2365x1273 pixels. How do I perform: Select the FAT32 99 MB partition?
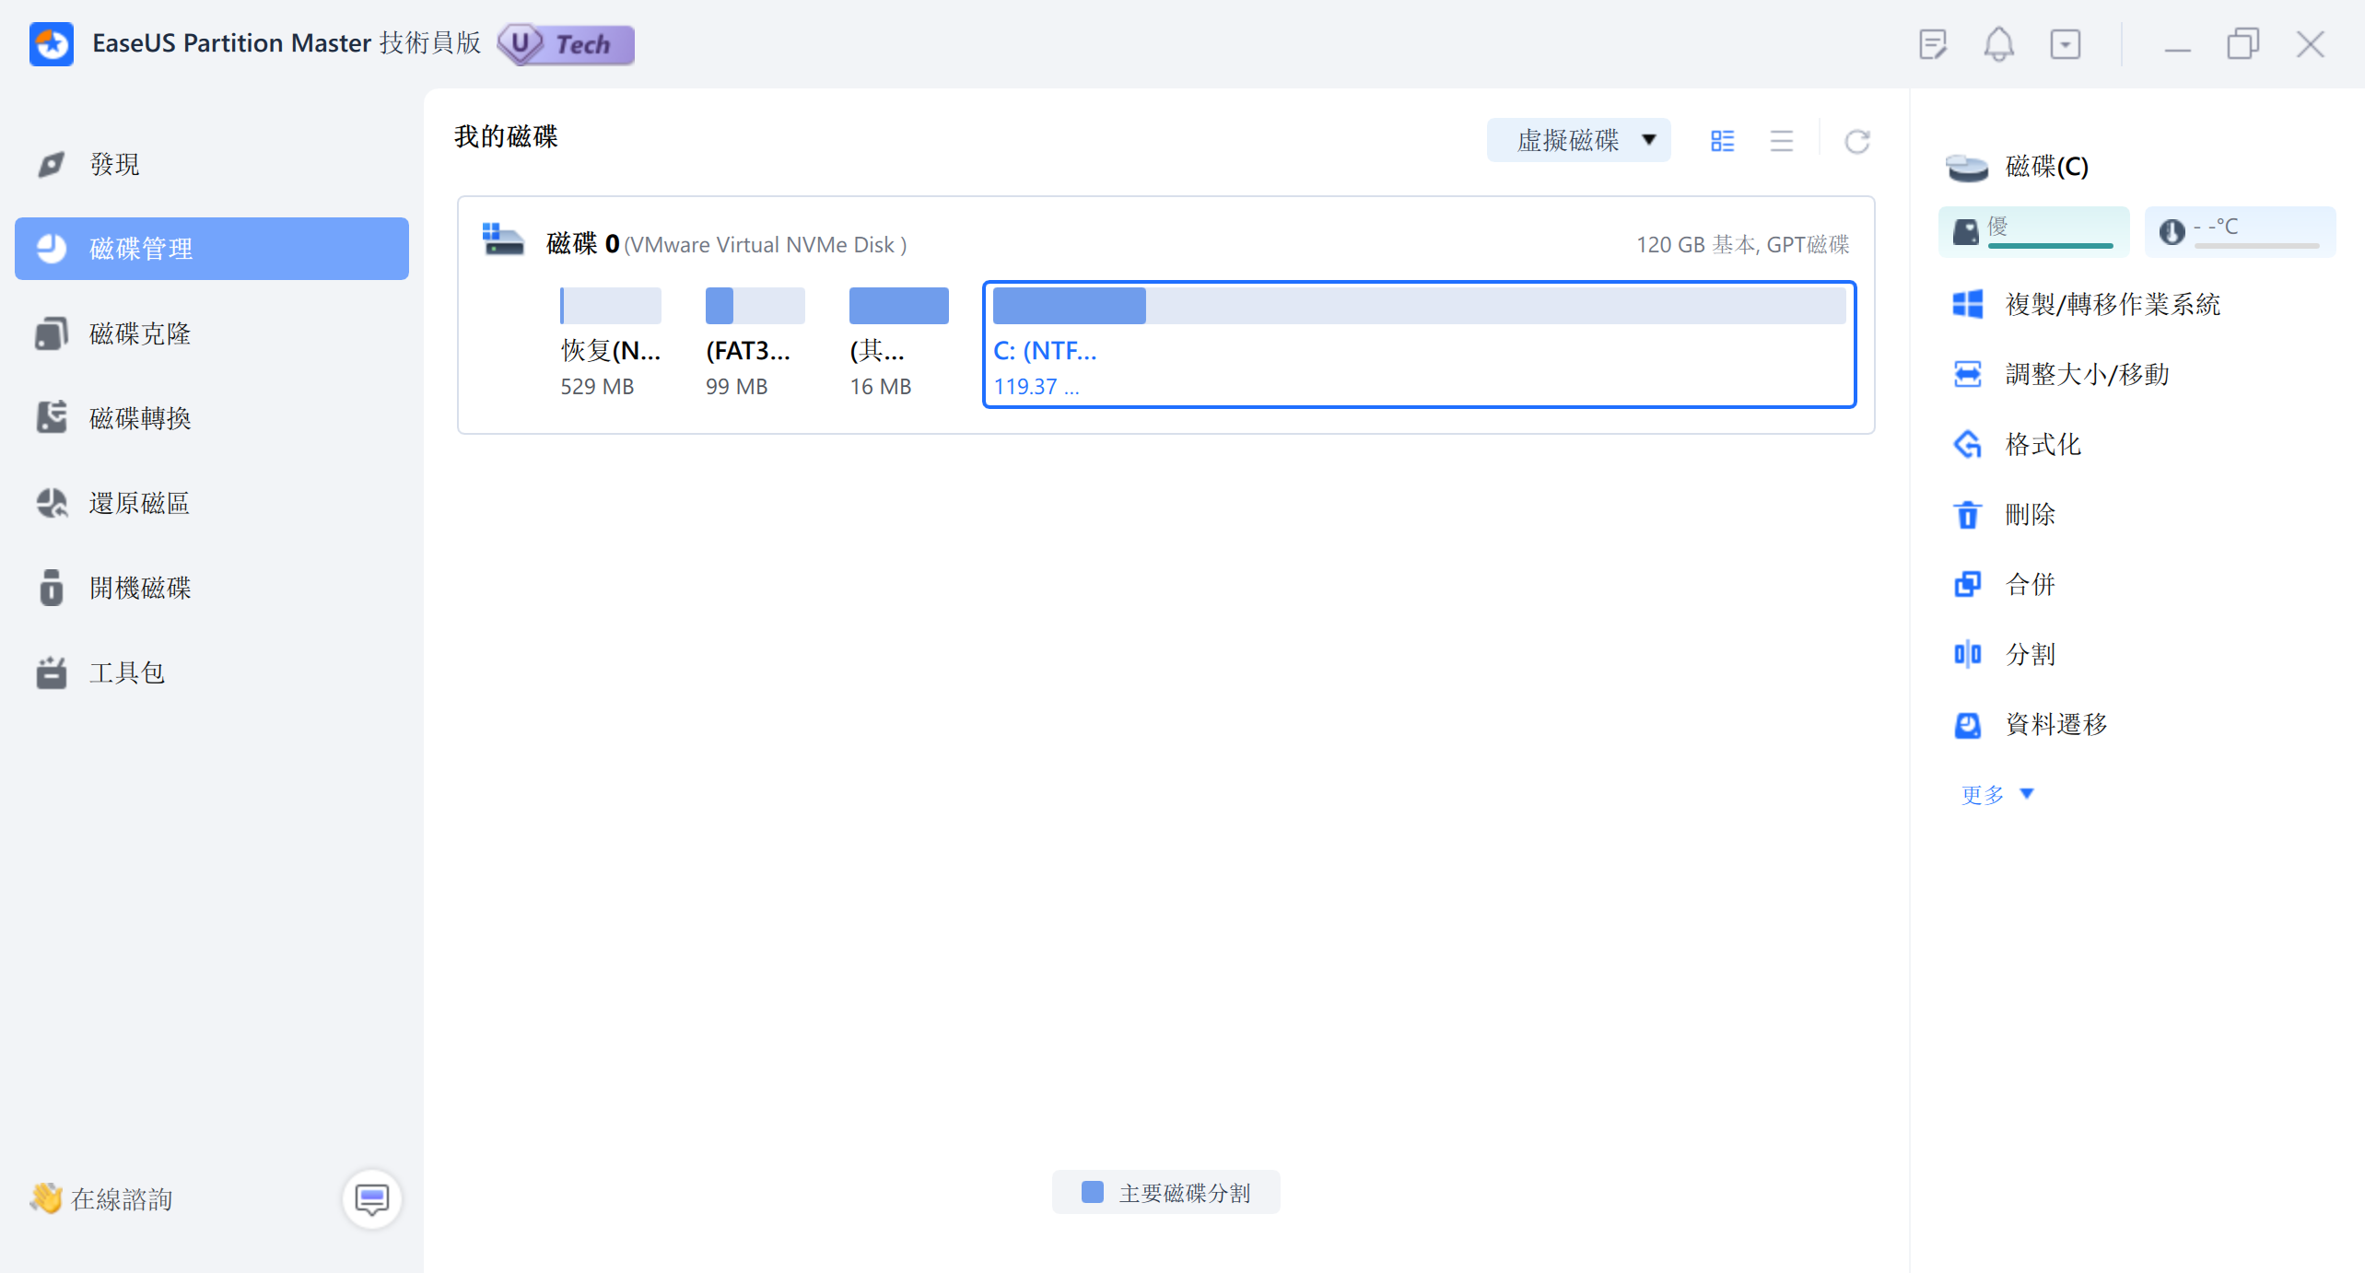pos(755,343)
